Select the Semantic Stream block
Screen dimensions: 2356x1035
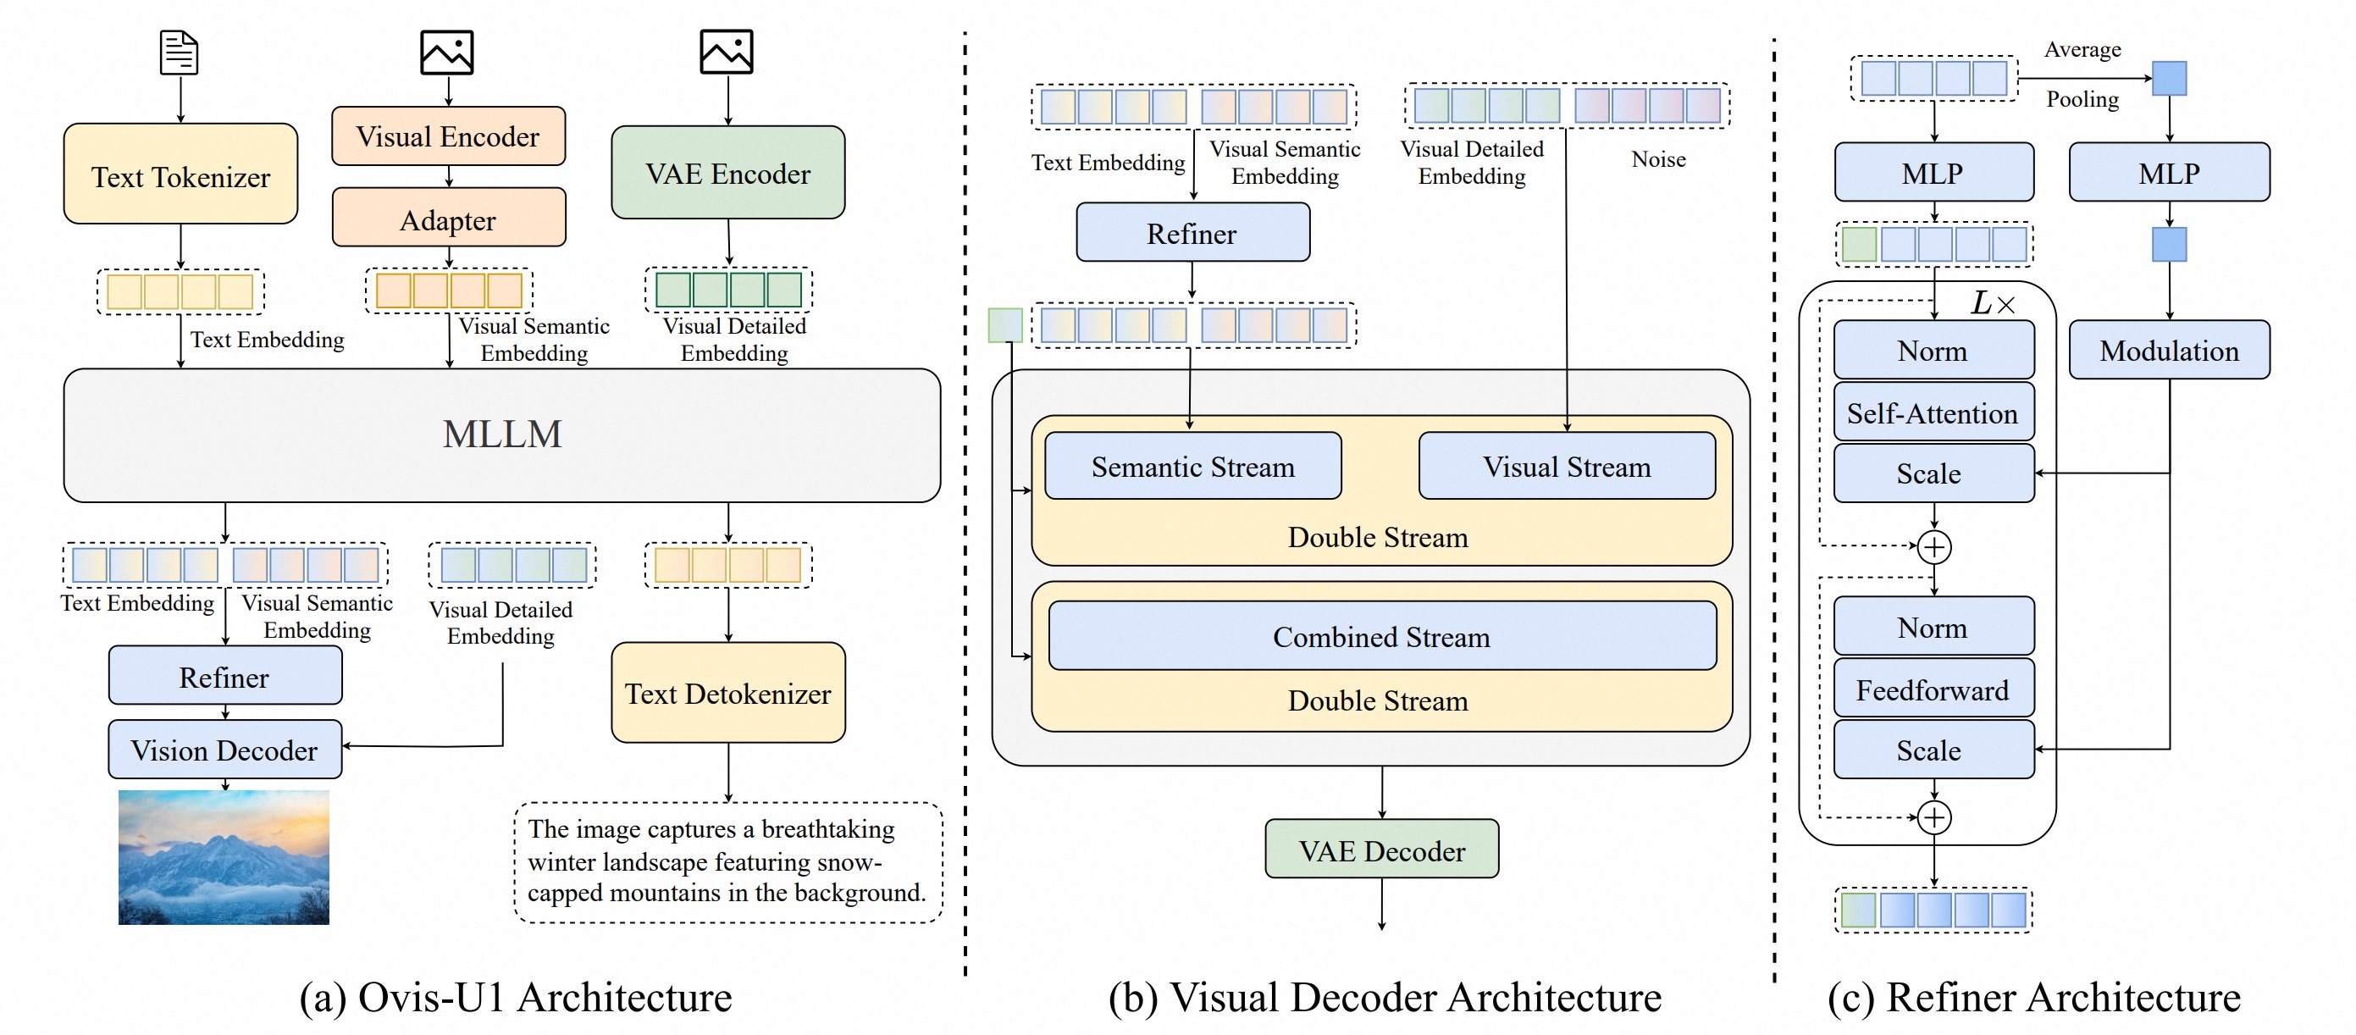coord(1192,467)
